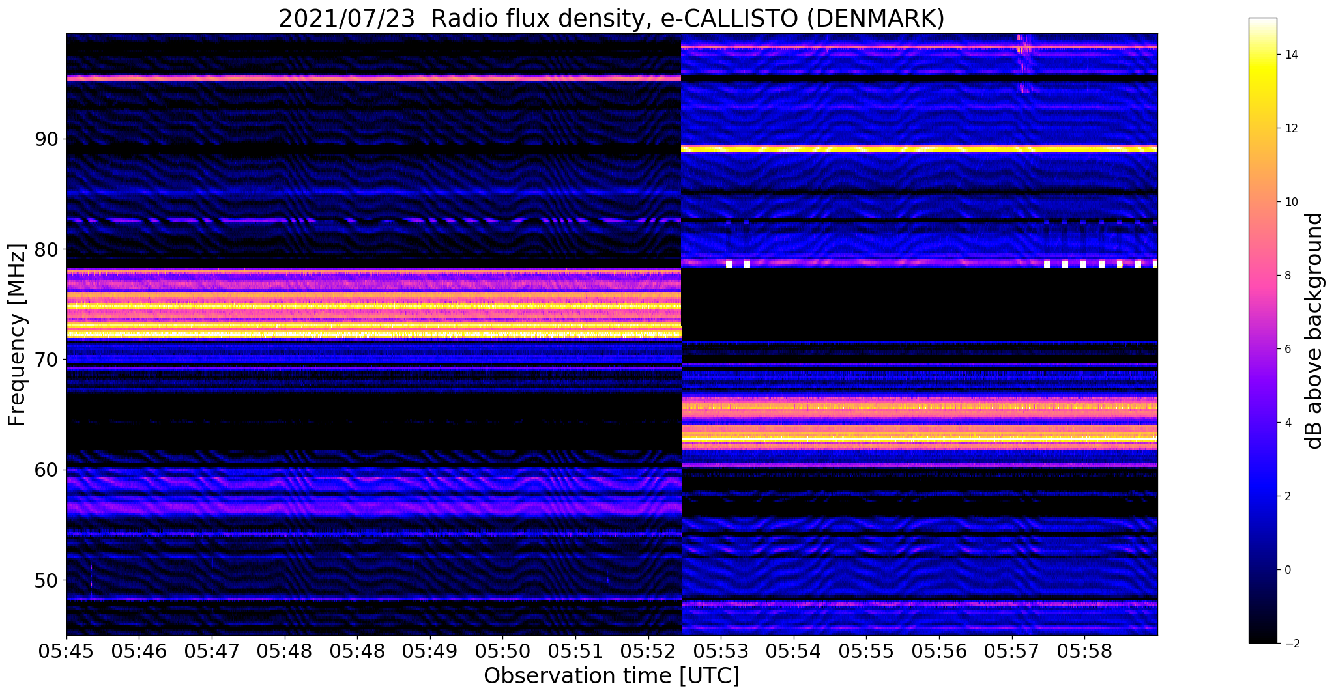Click the colorbar tick value 10
Viewport: 1334px width, 695px height.
pos(1290,202)
